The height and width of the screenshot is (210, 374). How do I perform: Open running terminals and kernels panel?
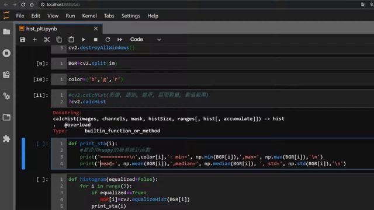(x=6, y=53)
